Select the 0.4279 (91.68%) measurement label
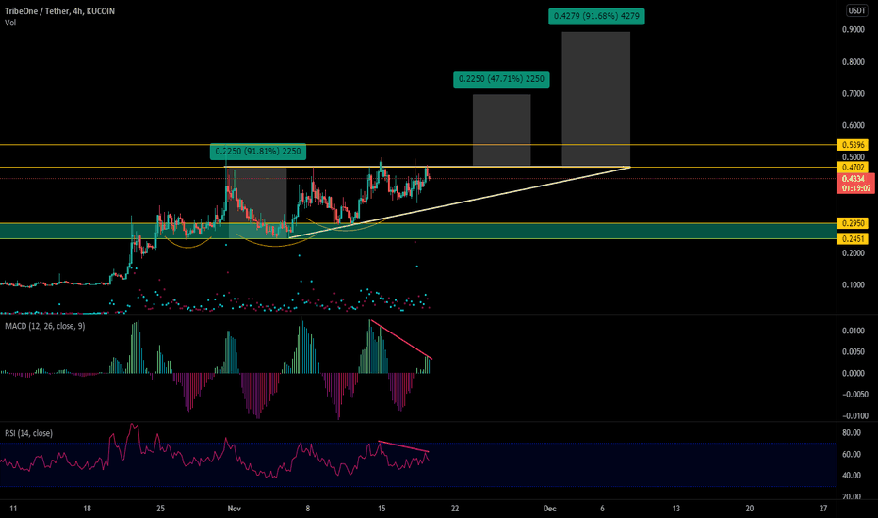Screen dimensions: 878x518 pyautogui.click(x=596, y=16)
